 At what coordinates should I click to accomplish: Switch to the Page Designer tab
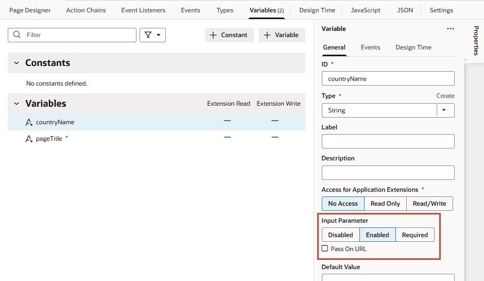tap(30, 10)
